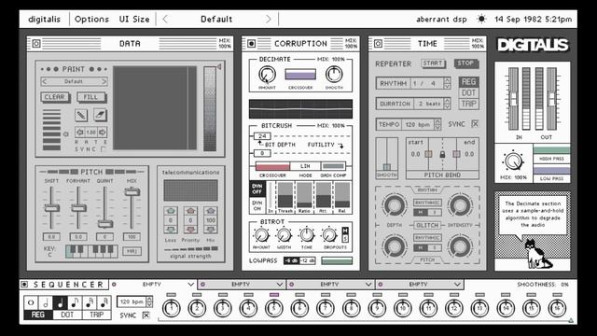
Task: Stop the Repeater
Action: [x=465, y=63]
